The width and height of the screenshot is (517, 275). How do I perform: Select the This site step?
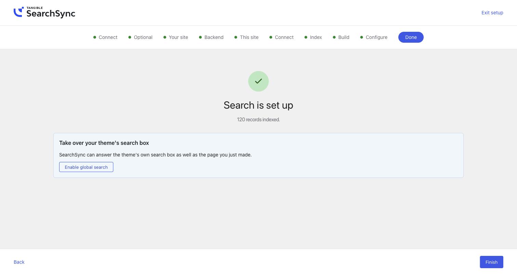[247, 37]
